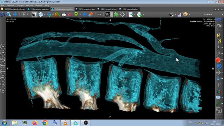Switch to the first Volume reconstruction tab
The width and height of the screenshot is (224, 126).
pos(38,9)
